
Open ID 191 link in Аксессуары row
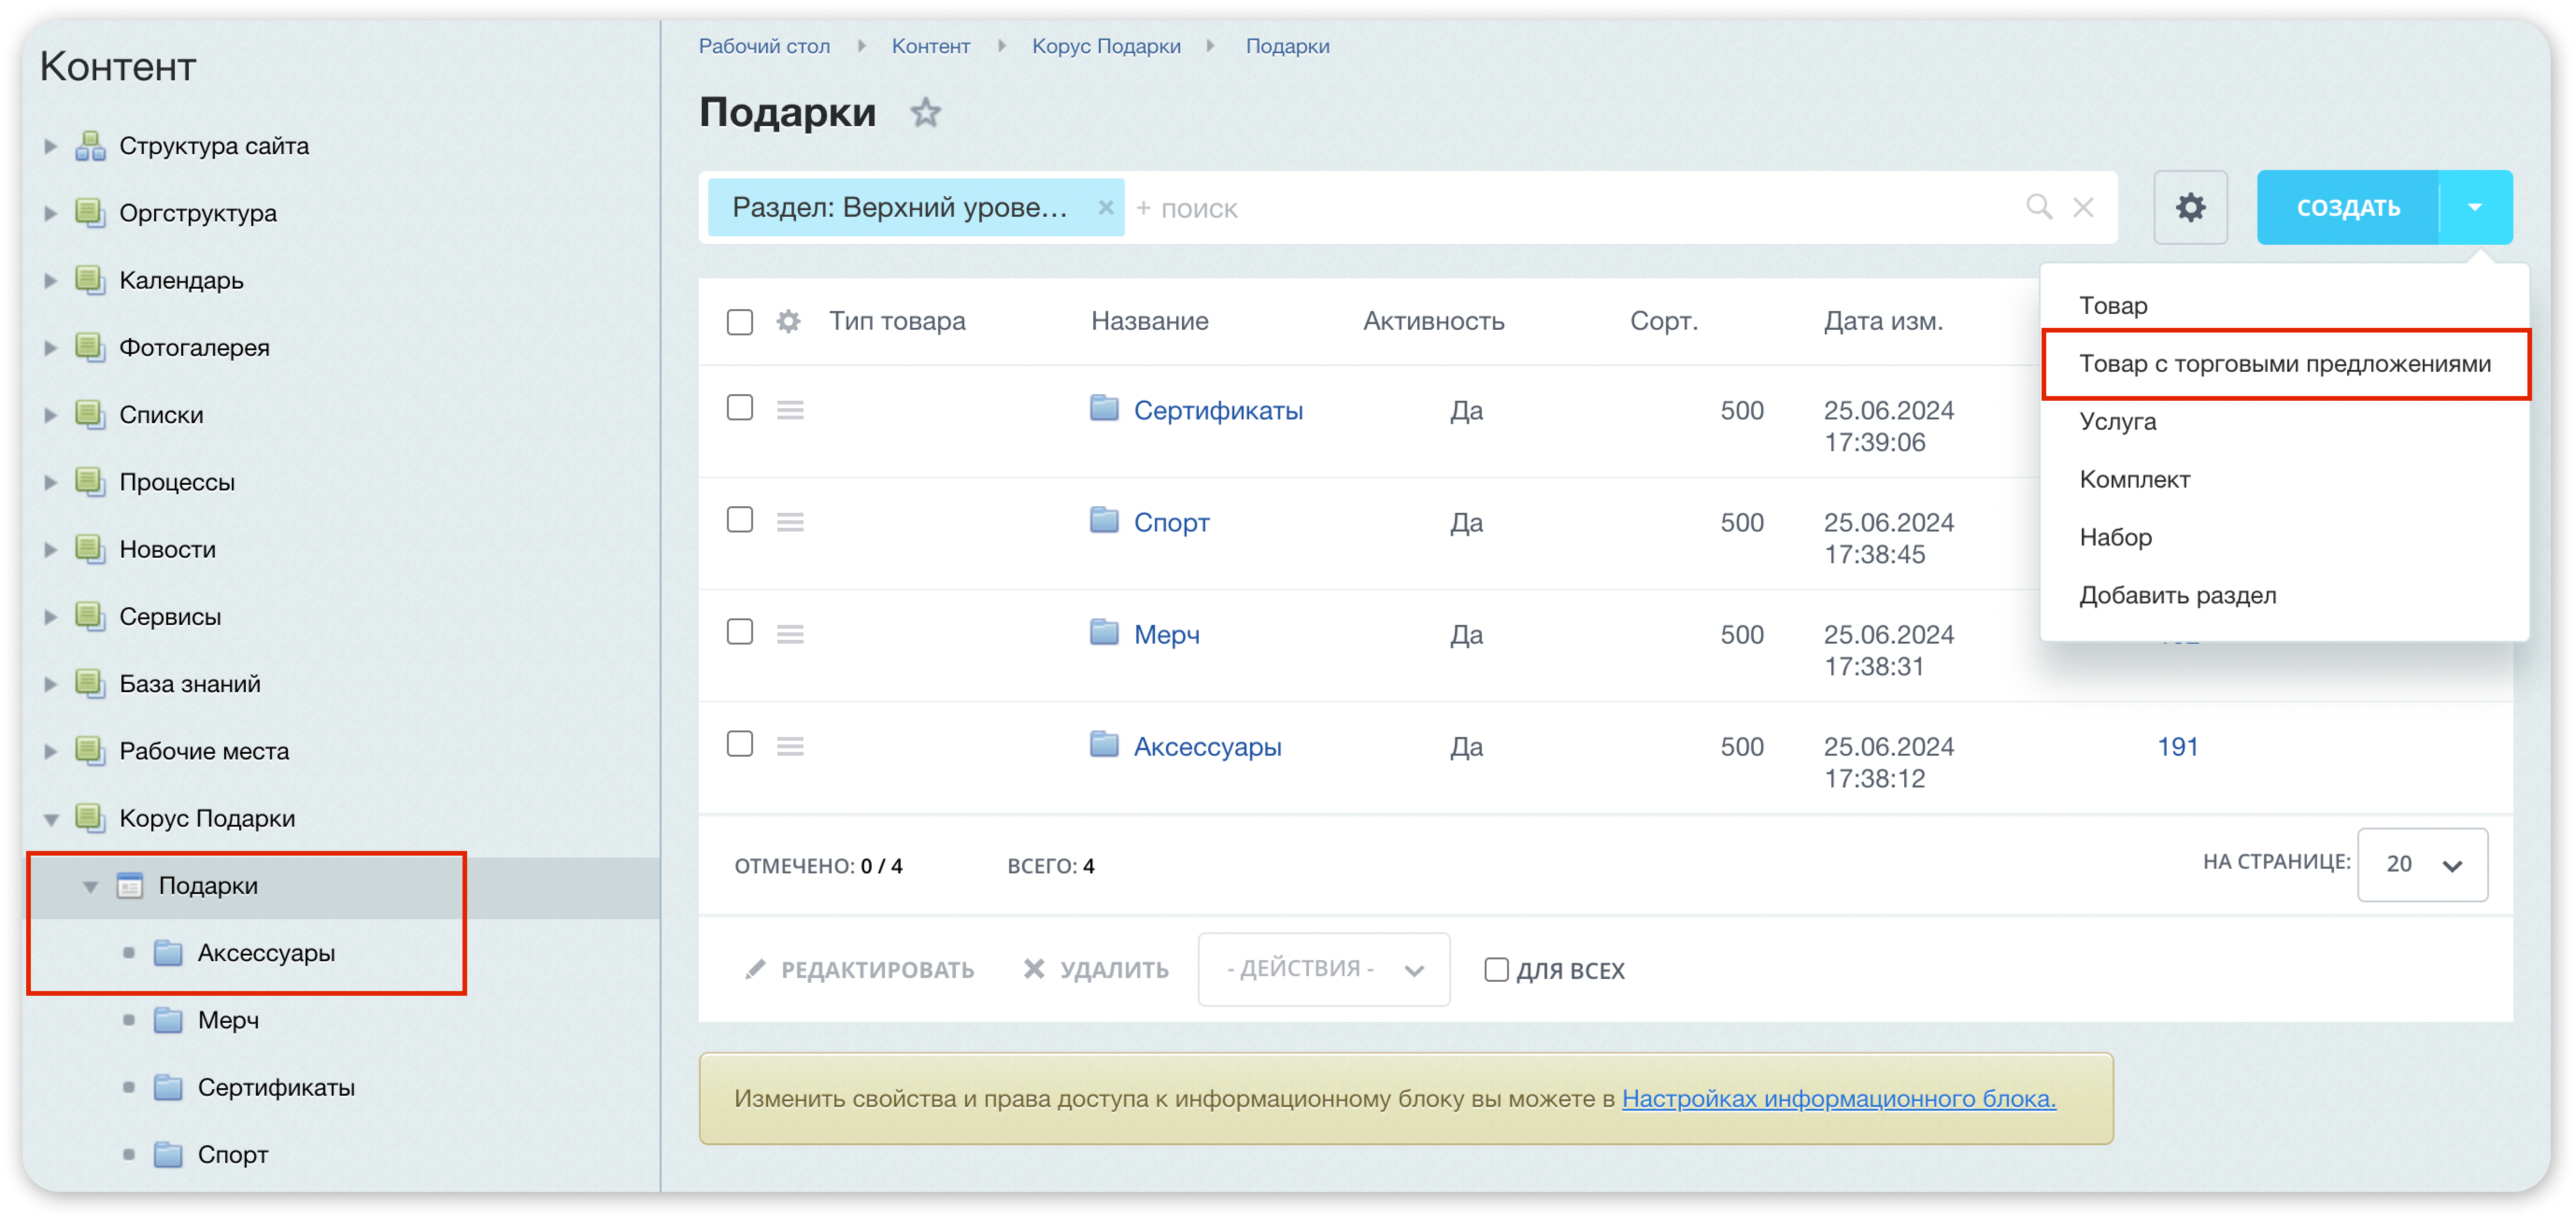[x=2177, y=747]
